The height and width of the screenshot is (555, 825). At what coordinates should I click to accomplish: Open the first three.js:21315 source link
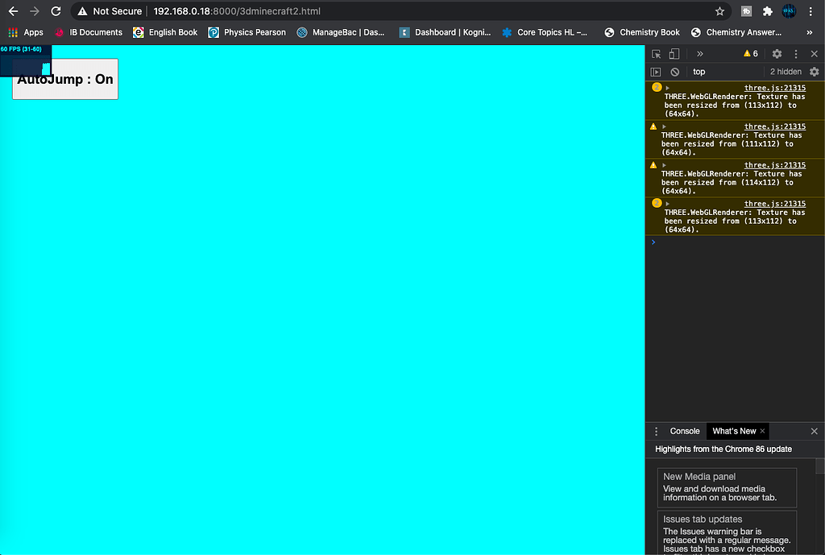coord(774,88)
